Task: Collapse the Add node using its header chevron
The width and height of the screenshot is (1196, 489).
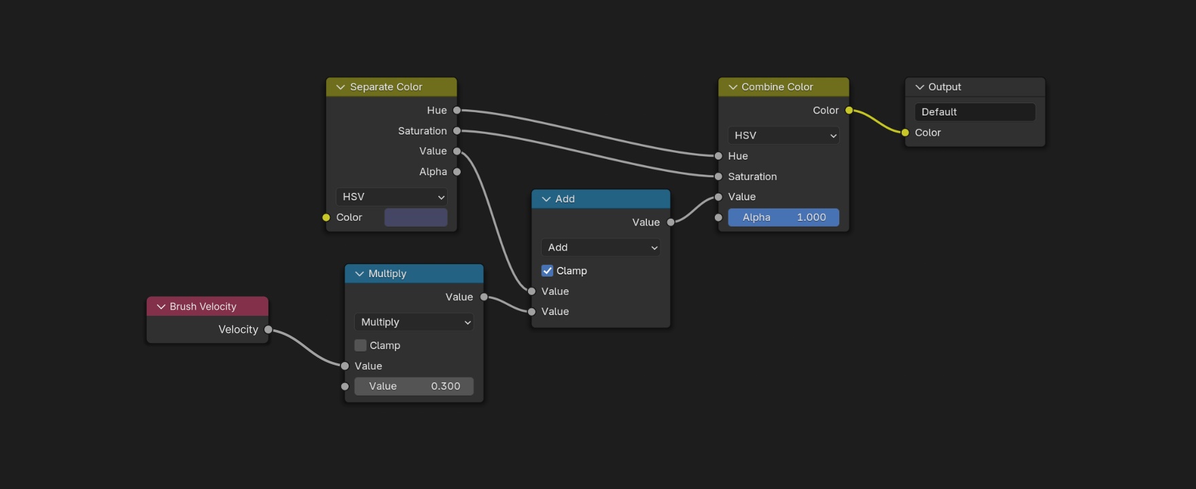Action: (546, 199)
